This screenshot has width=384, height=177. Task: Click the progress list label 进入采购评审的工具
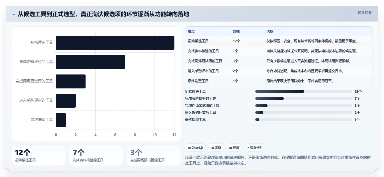200,113
